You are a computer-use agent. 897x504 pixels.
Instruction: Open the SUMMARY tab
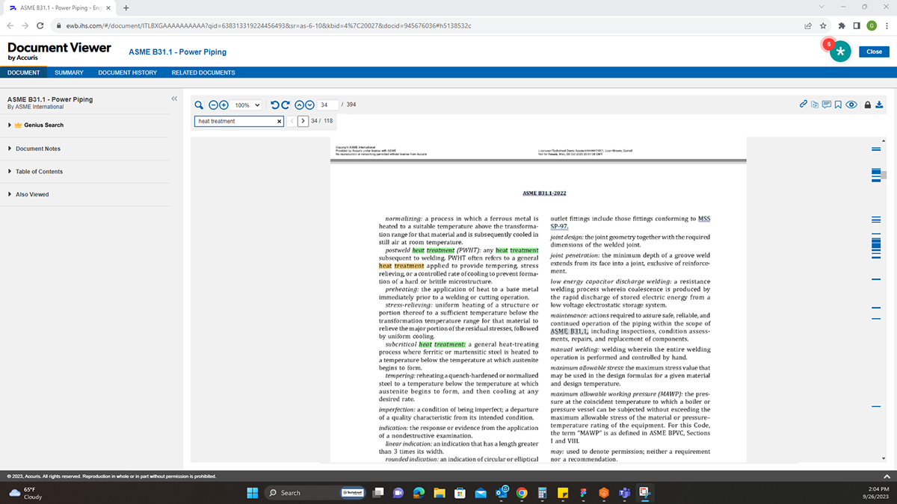pos(69,72)
